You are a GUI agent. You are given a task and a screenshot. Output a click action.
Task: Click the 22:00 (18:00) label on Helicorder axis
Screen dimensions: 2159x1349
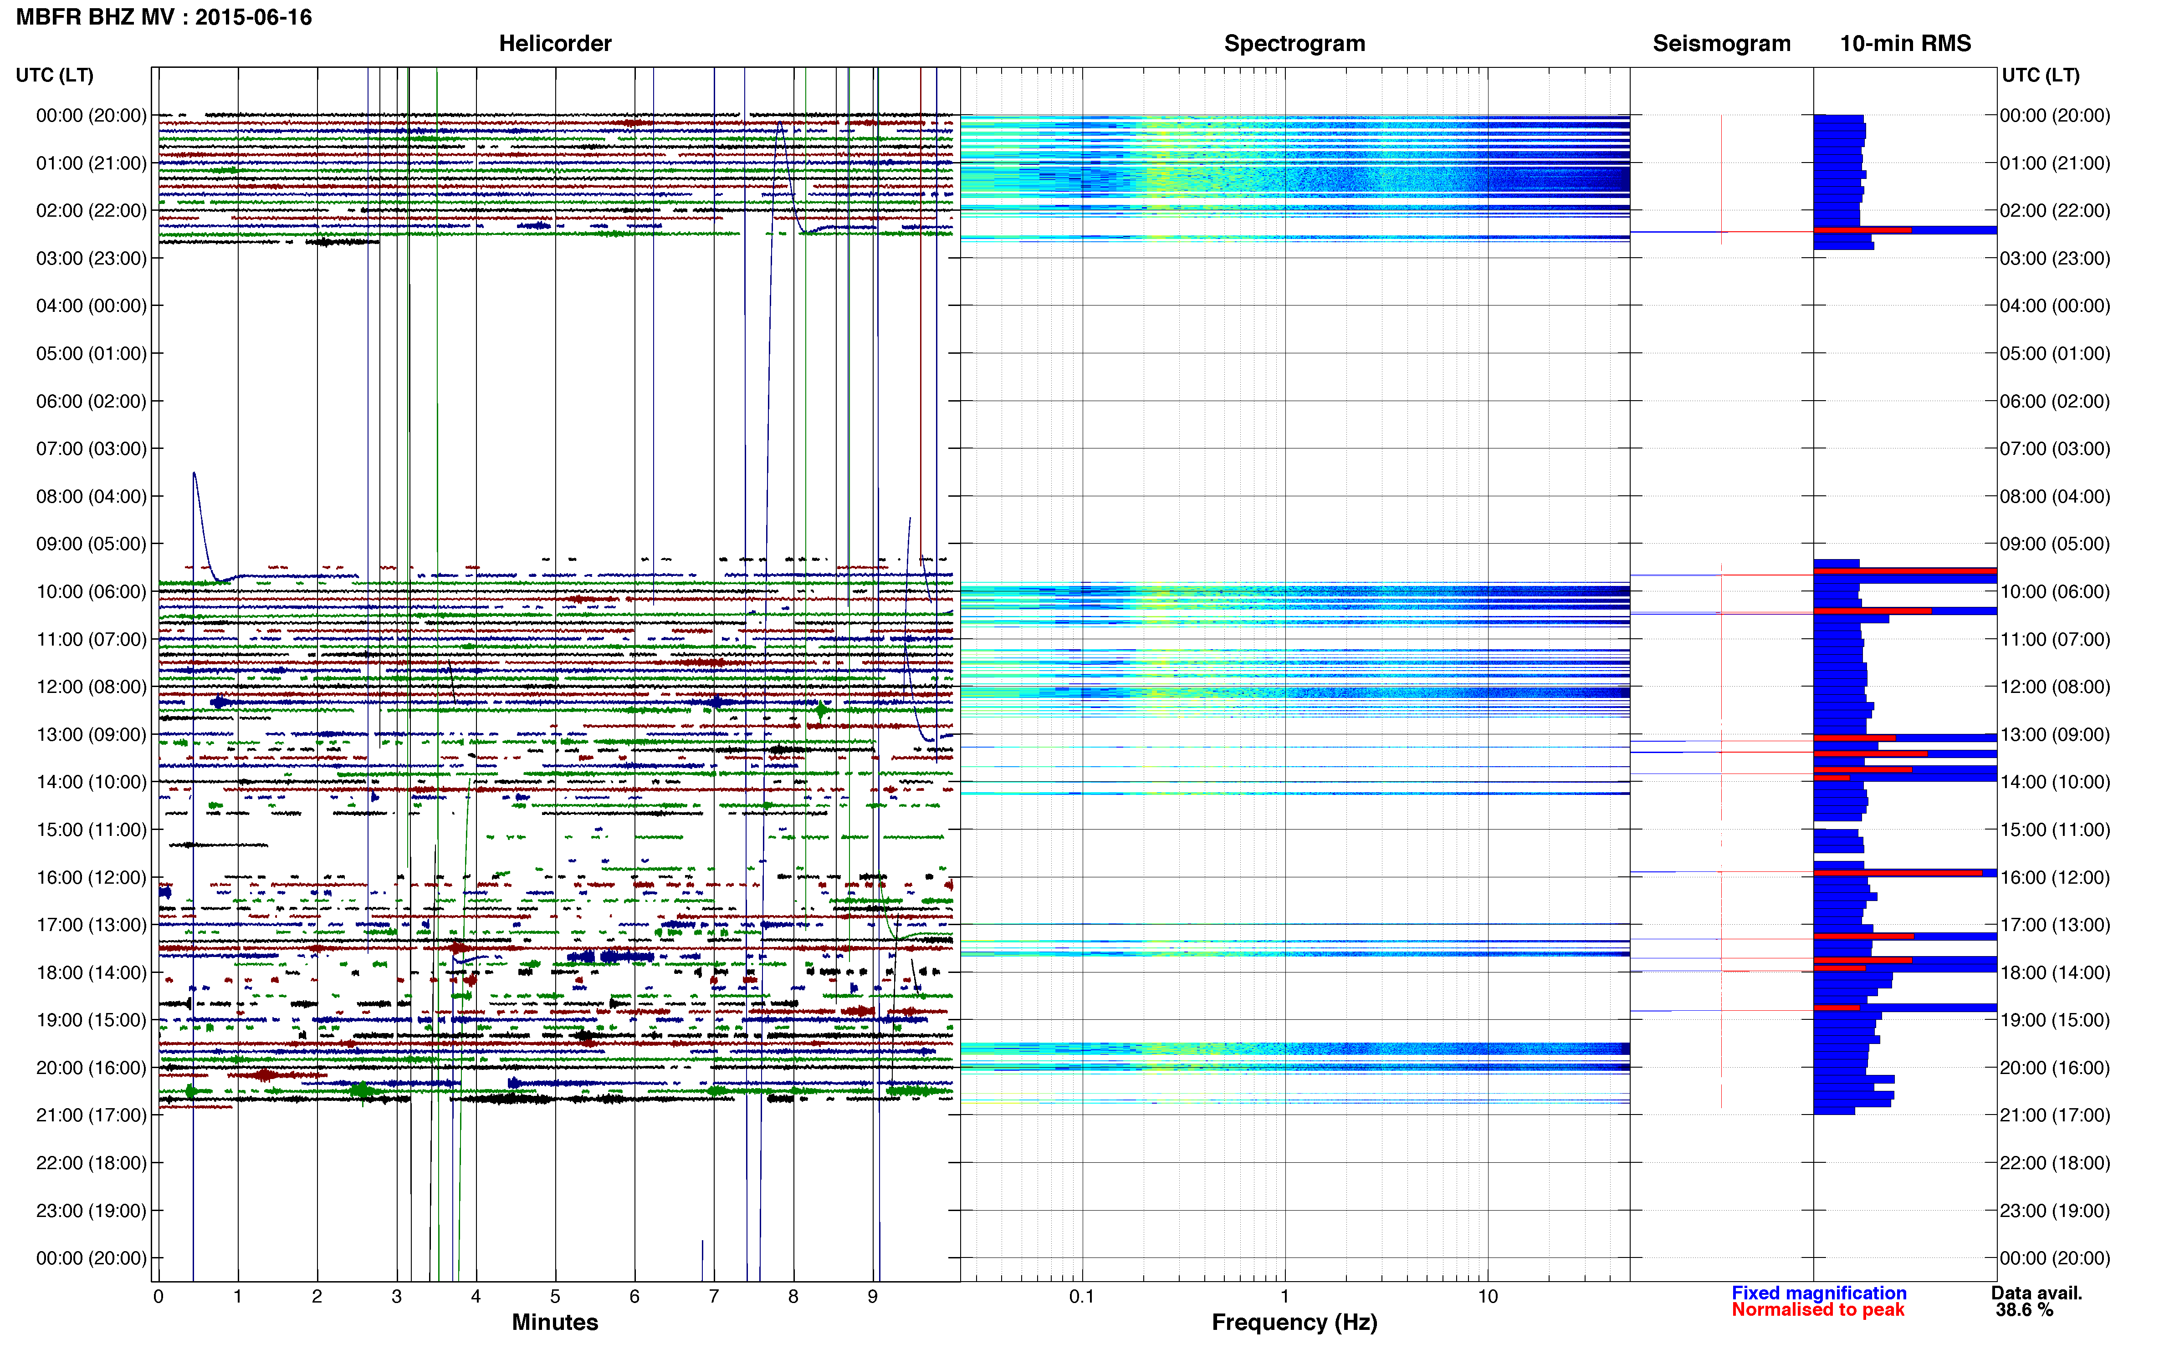(91, 1162)
